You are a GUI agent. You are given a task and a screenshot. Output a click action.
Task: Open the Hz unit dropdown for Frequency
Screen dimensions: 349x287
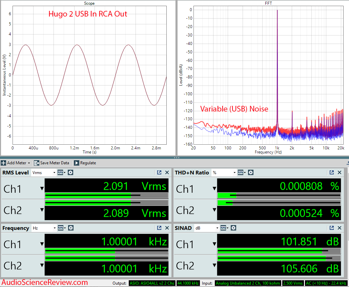44,228
